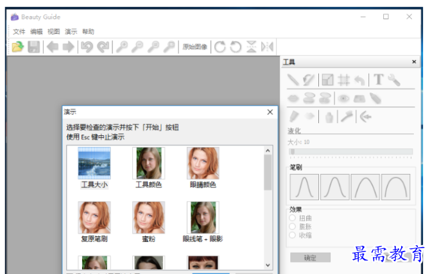Image resolution: width=430 pixels, height=274 pixels.
Task: Click the flip horizontal mirror icon
Action: pos(268,47)
